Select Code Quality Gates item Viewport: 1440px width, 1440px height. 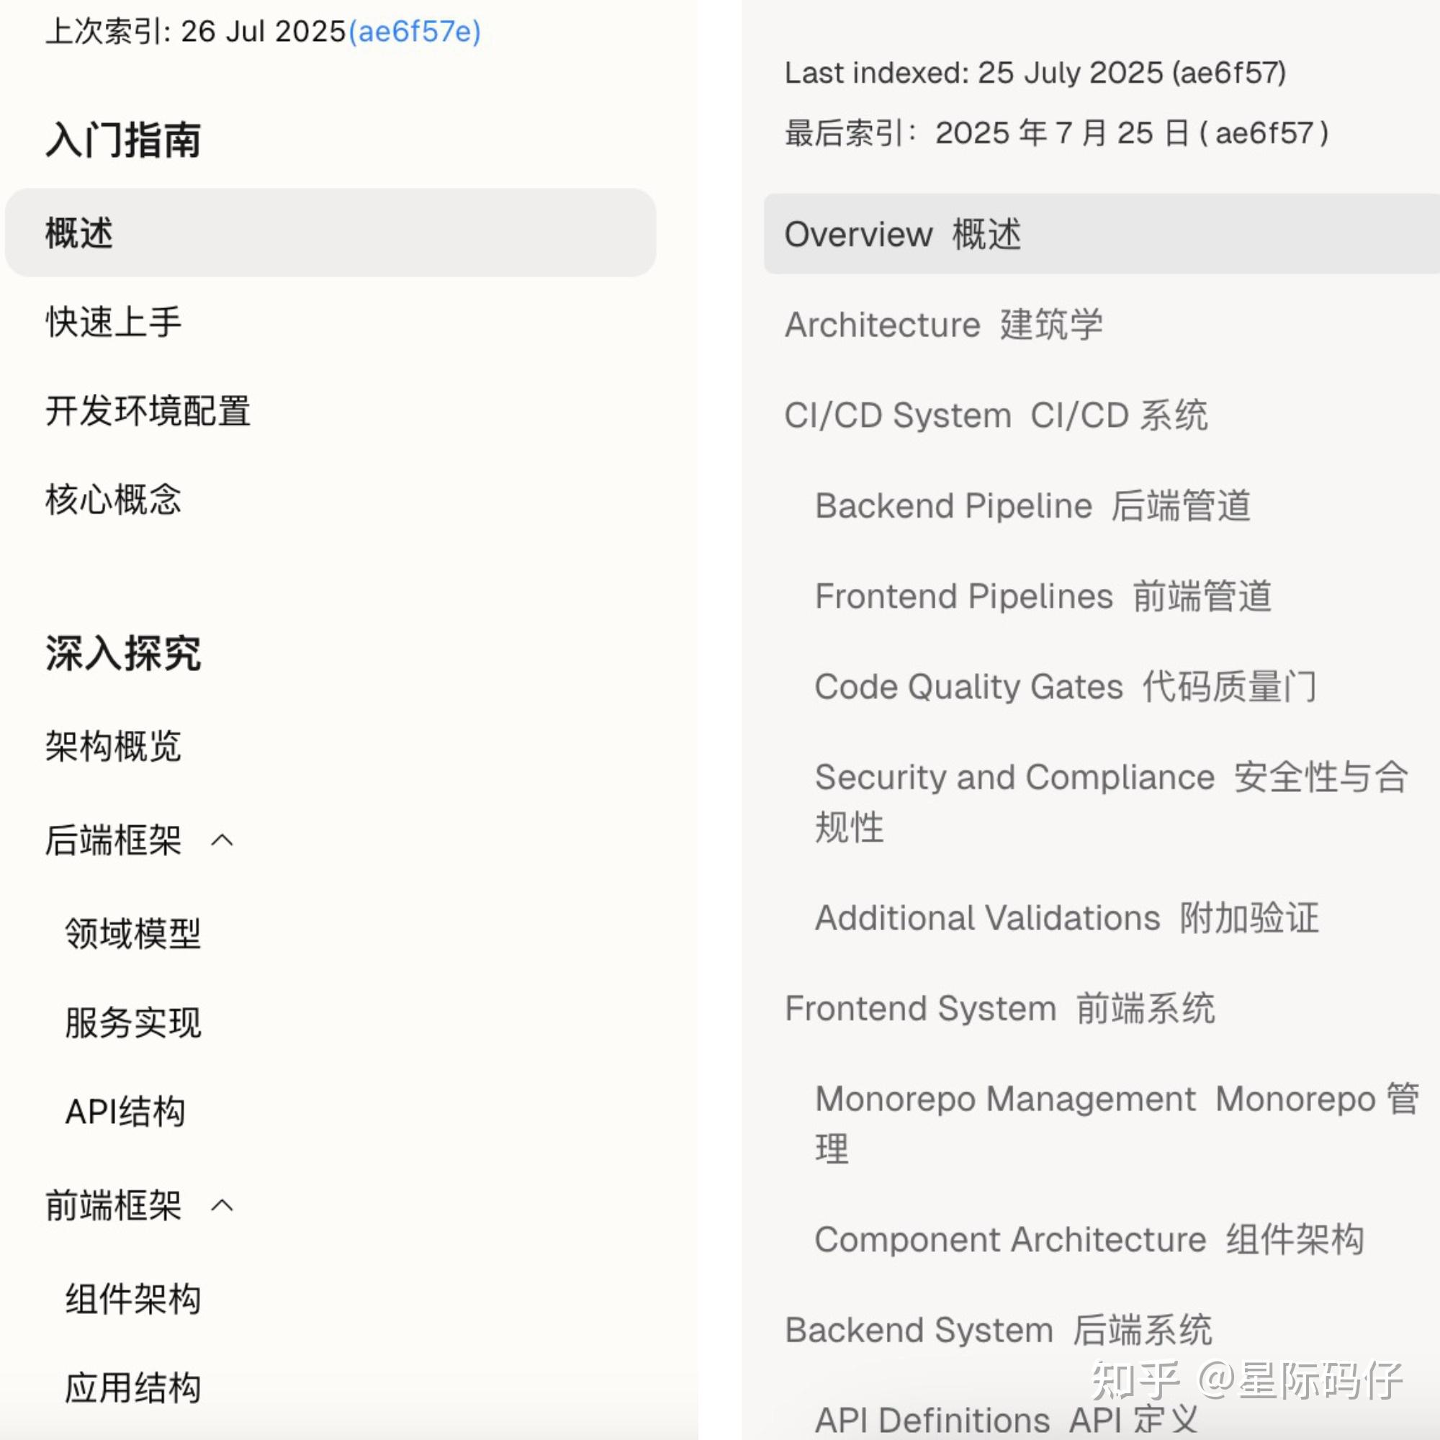(1064, 686)
